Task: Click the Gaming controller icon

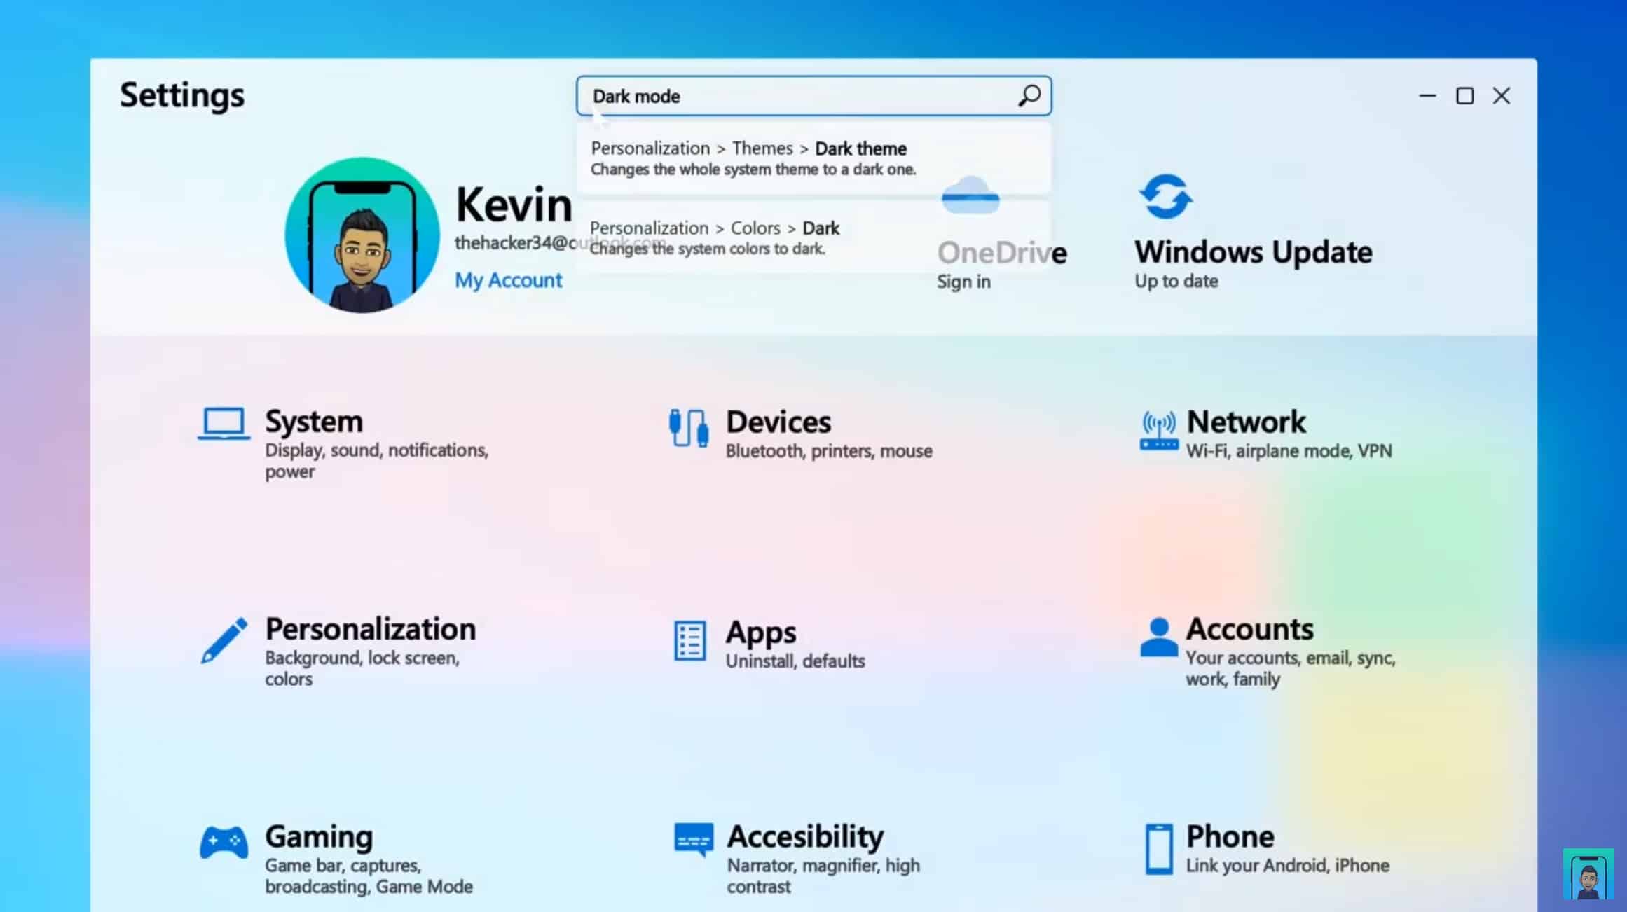Action: click(224, 843)
